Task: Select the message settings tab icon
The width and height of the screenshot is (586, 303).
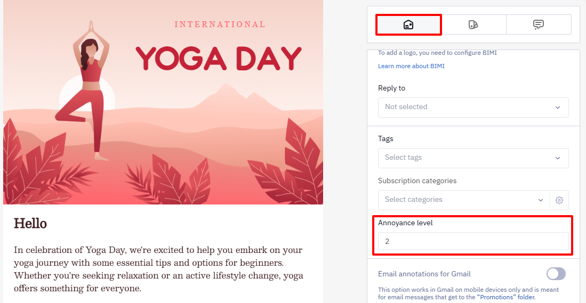Action: (x=408, y=24)
